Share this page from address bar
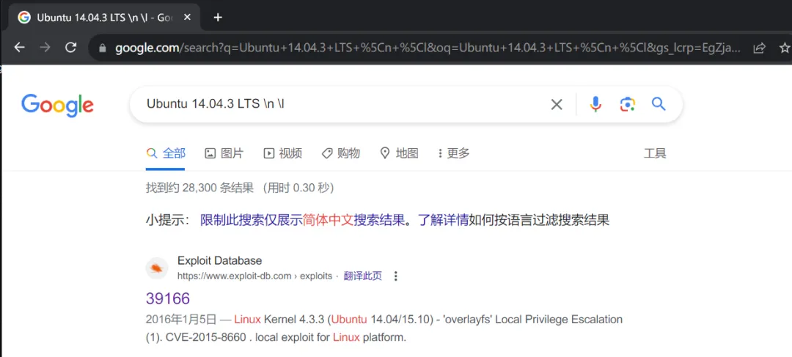Image resolution: width=792 pixels, height=357 pixels. (759, 48)
